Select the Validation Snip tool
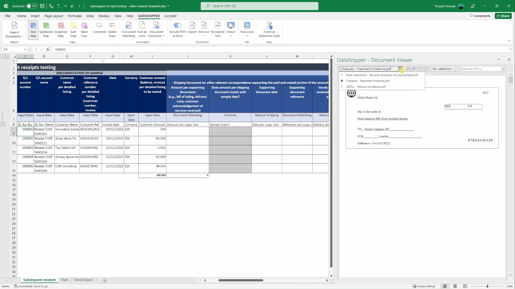The image size is (515, 289). click(46, 30)
